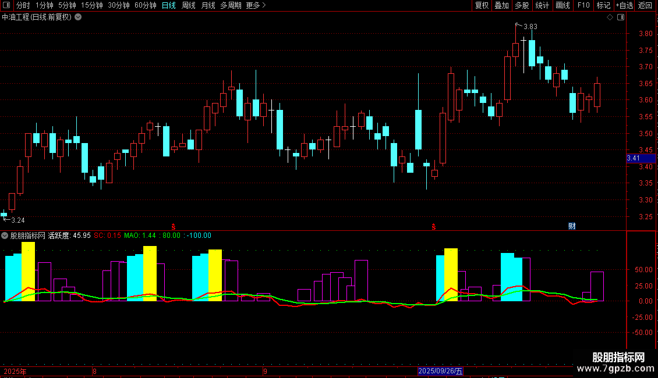Open the 股朋指标网 indicator dropdown arrow
This screenshot has width=658, height=378.
tap(5, 236)
